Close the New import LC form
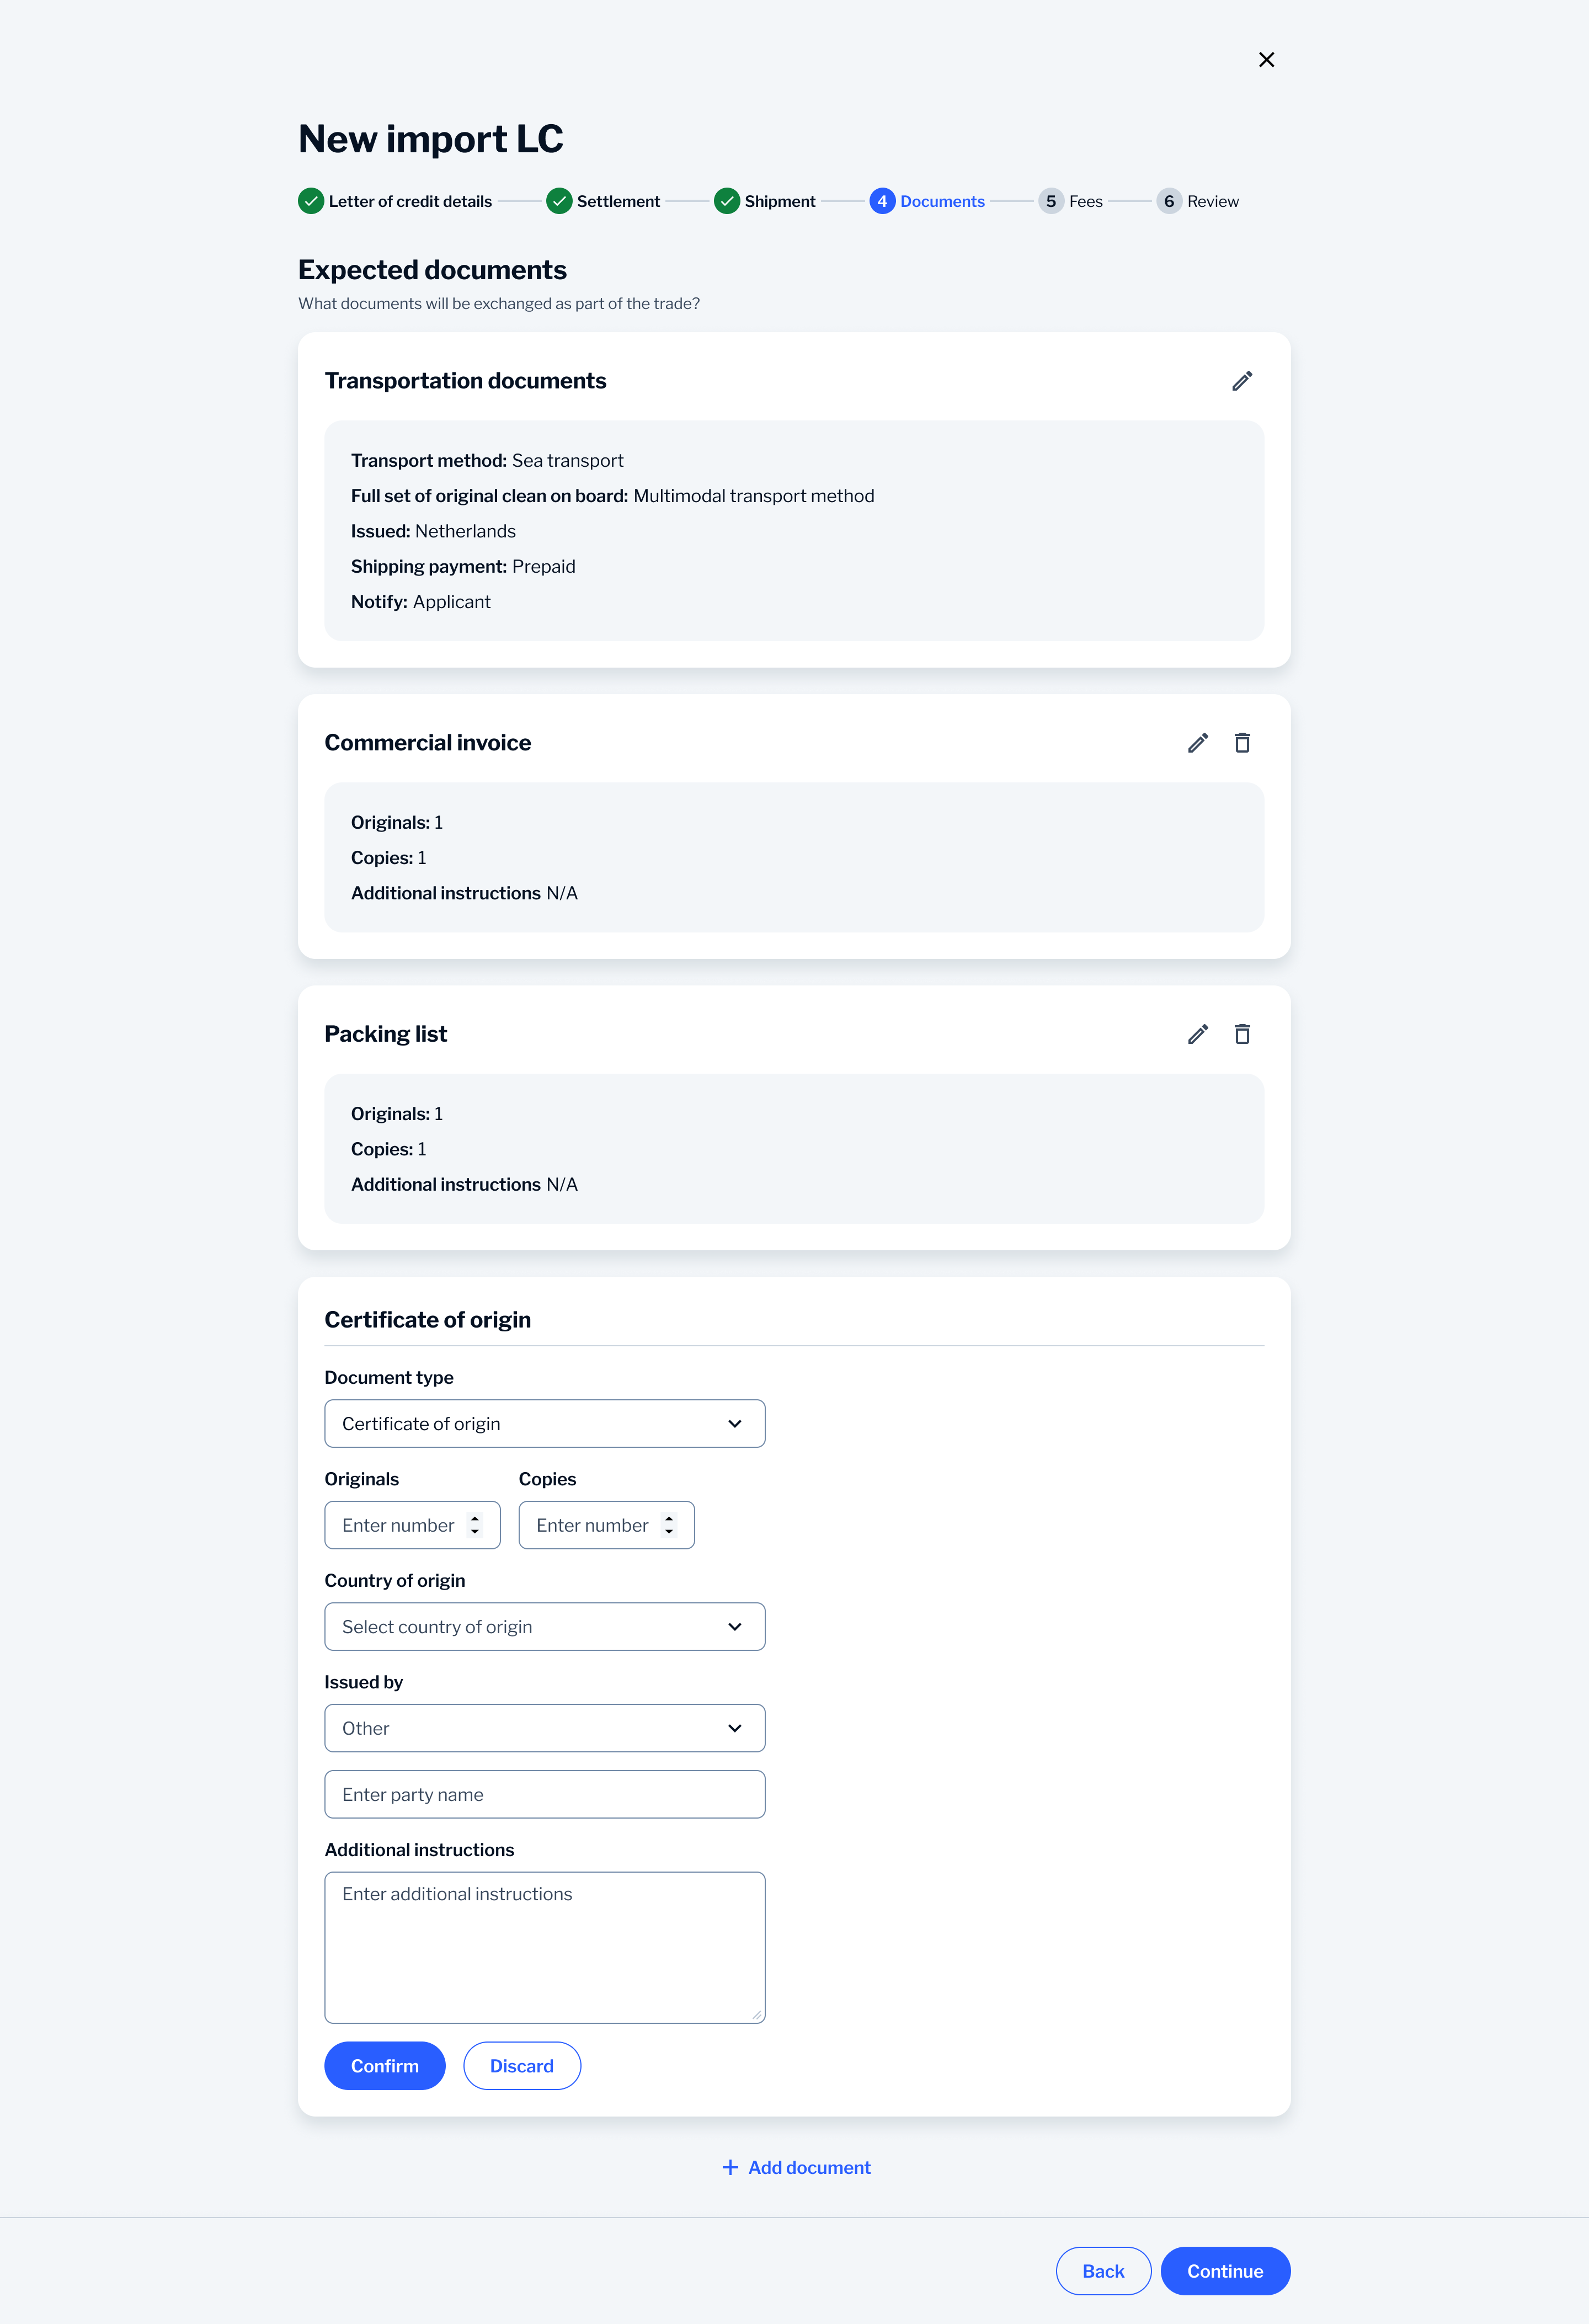This screenshot has width=1589, height=2324. coord(1266,59)
